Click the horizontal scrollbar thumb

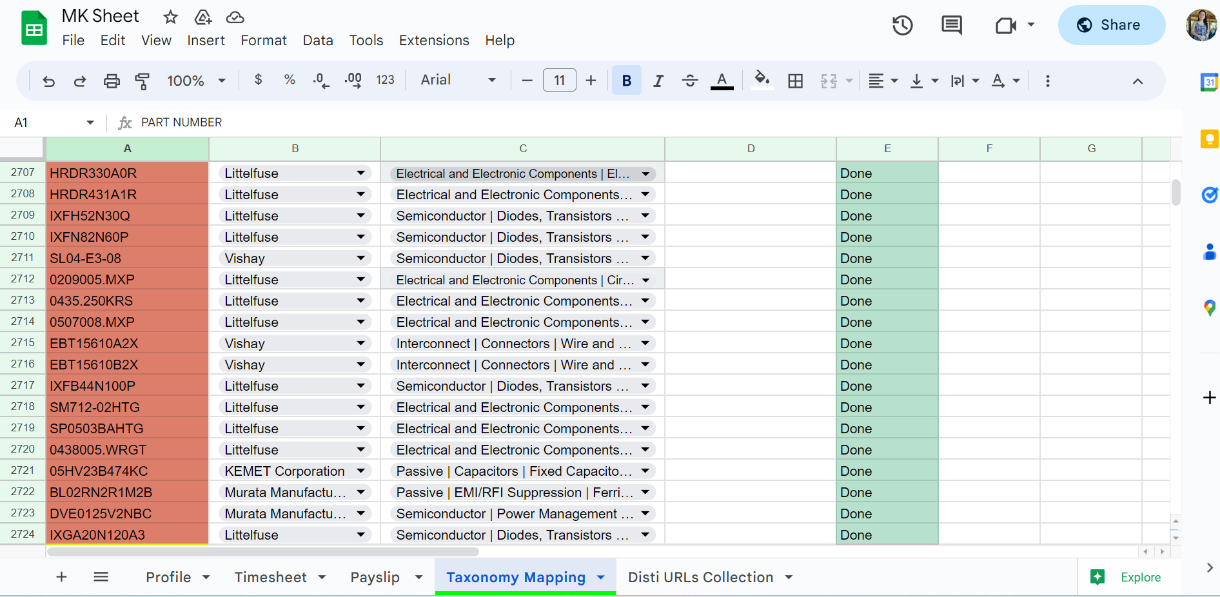pos(263,552)
